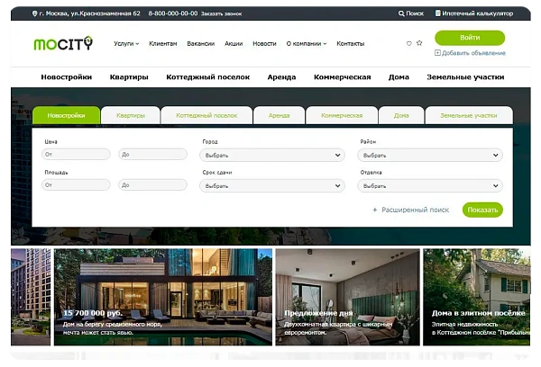This screenshot has height=367, width=541.
Task: Open the Дома в элитном посёлке card
Action: tap(476, 297)
